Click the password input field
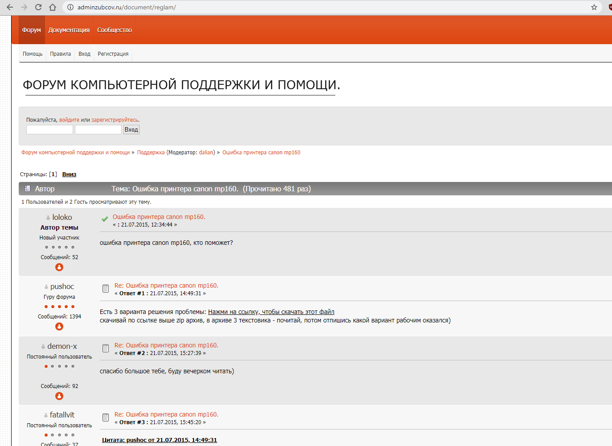The width and height of the screenshot is (612, 446). [x=98, y=130]
